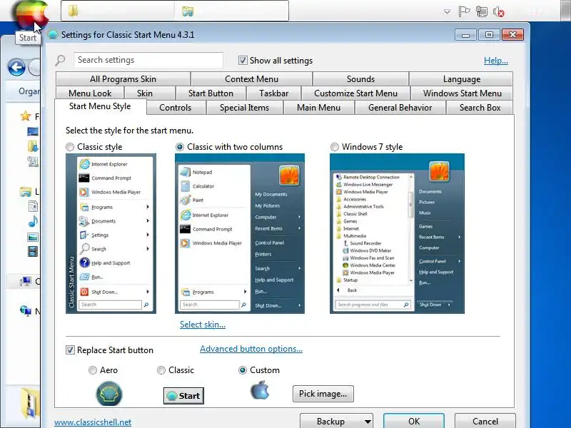Open the General Behavior tab
This screenshot has height=428, width=571.
[x=400, y=108]
